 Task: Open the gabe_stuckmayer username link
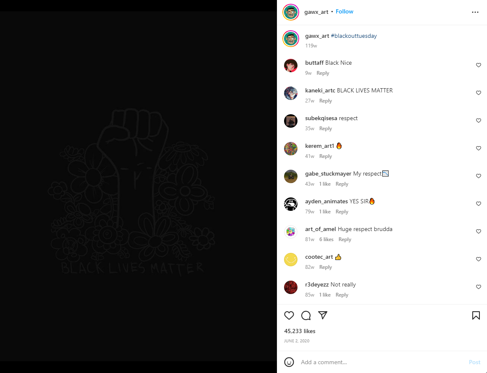[x=328, y=173]
